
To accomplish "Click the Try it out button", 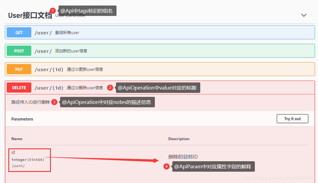I will click(x=293, y=119).
